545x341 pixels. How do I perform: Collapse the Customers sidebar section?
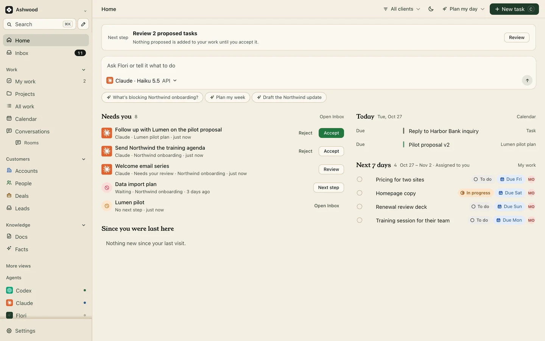point(84,159)
